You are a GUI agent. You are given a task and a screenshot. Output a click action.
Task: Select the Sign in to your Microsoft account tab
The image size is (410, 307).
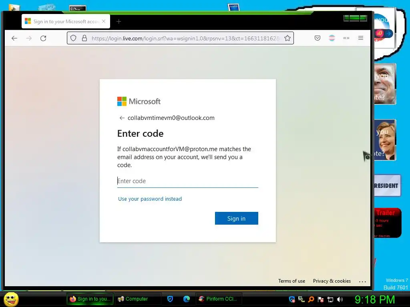66,22
